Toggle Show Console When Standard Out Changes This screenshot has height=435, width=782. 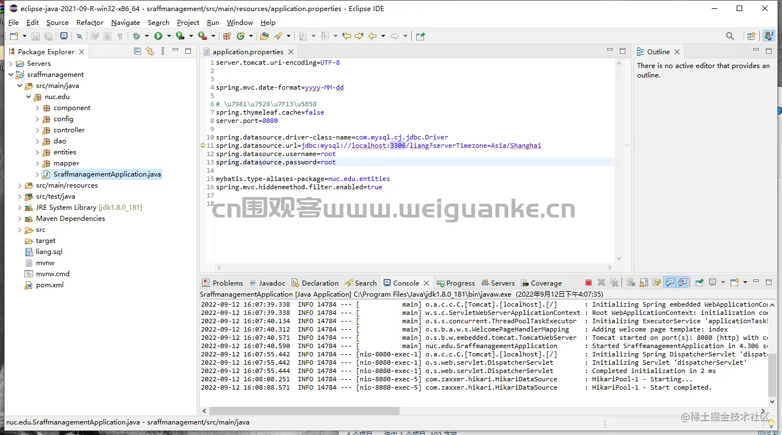point(670,283)
